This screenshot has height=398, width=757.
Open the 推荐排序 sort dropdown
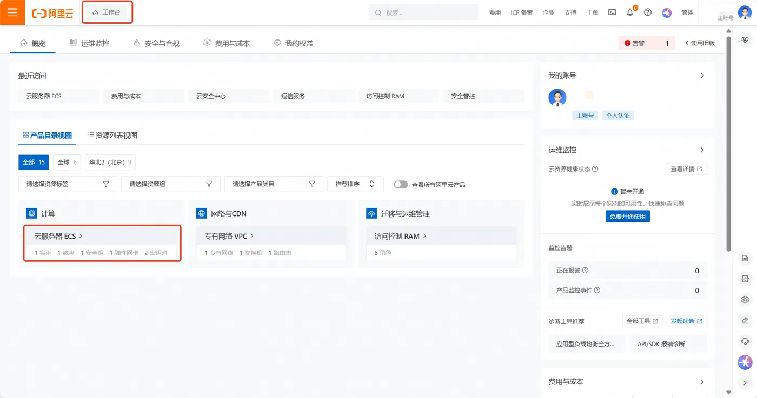pos(355,184)
